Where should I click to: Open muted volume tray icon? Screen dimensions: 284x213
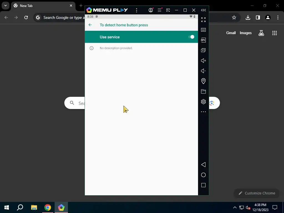click(248, 207)
